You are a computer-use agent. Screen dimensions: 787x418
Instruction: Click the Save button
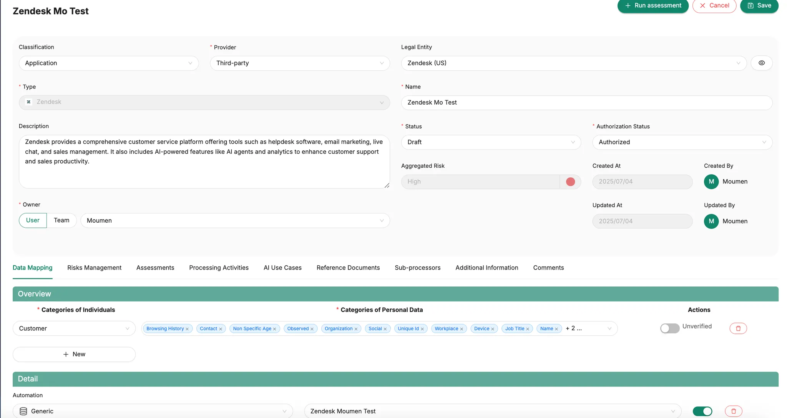(759, 6)
